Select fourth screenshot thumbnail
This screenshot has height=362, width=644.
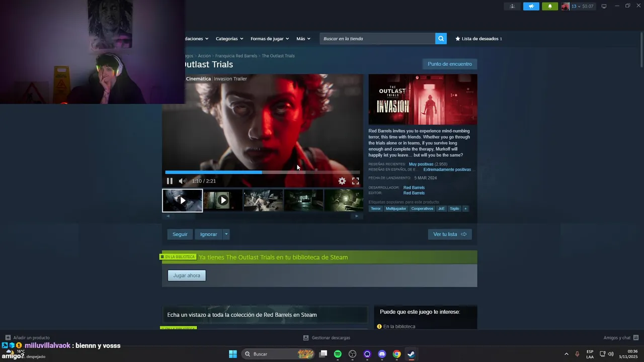[303, 201]
